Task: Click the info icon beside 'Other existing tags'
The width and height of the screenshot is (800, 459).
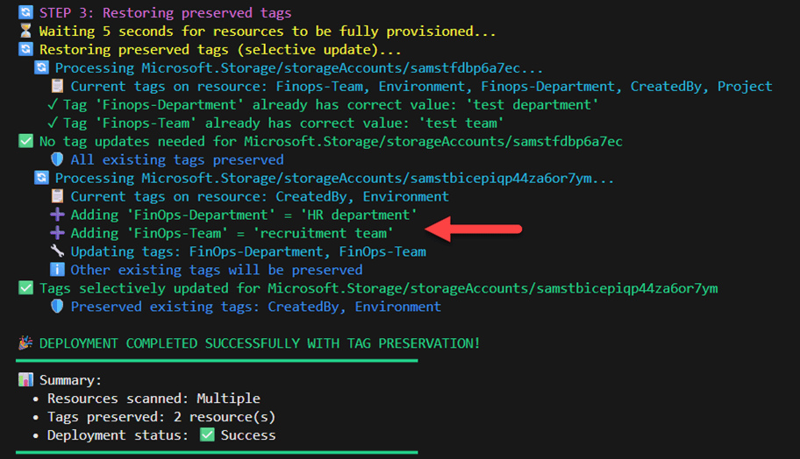Action: [x=57, y=270]
